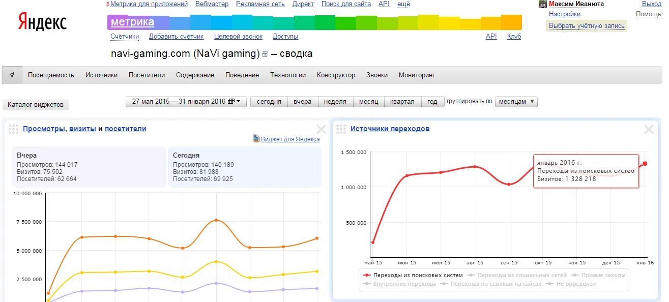Open the Счётчики link
This screenshot has width=669, height=302.
coord(125,37)
